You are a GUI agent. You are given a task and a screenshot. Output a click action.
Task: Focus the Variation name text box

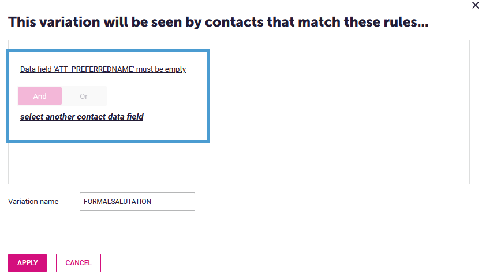coord(137,202)
